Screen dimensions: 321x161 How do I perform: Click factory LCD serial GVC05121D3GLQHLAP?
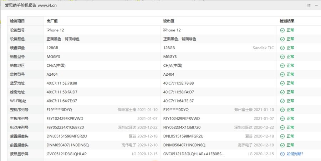tap(67, 154)
